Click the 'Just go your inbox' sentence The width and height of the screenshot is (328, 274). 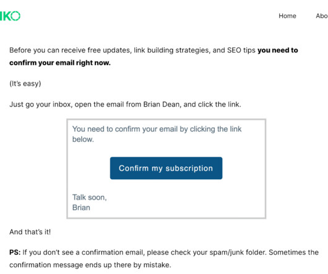click(x=125, y=104)
